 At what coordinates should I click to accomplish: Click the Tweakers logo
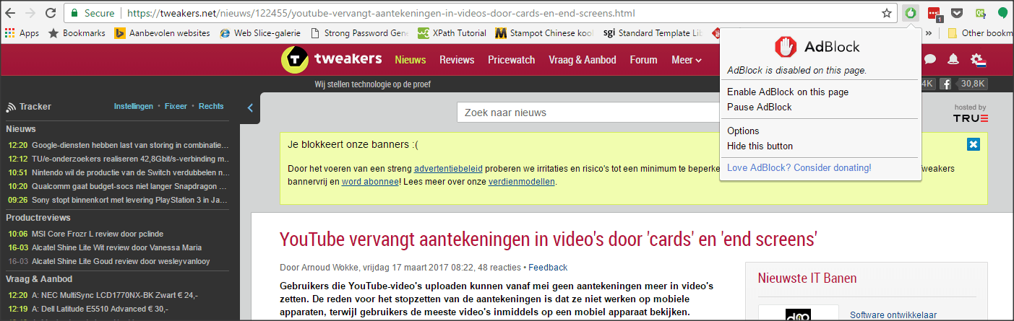click(331, 60)
